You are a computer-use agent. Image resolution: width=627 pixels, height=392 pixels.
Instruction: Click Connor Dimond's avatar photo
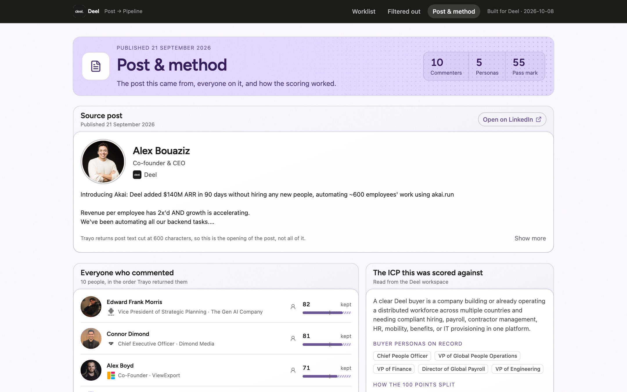[91, 339]
